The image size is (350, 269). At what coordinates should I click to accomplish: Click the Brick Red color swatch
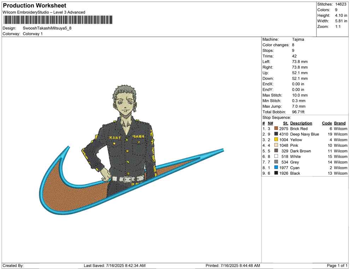(x=276, y=128)
